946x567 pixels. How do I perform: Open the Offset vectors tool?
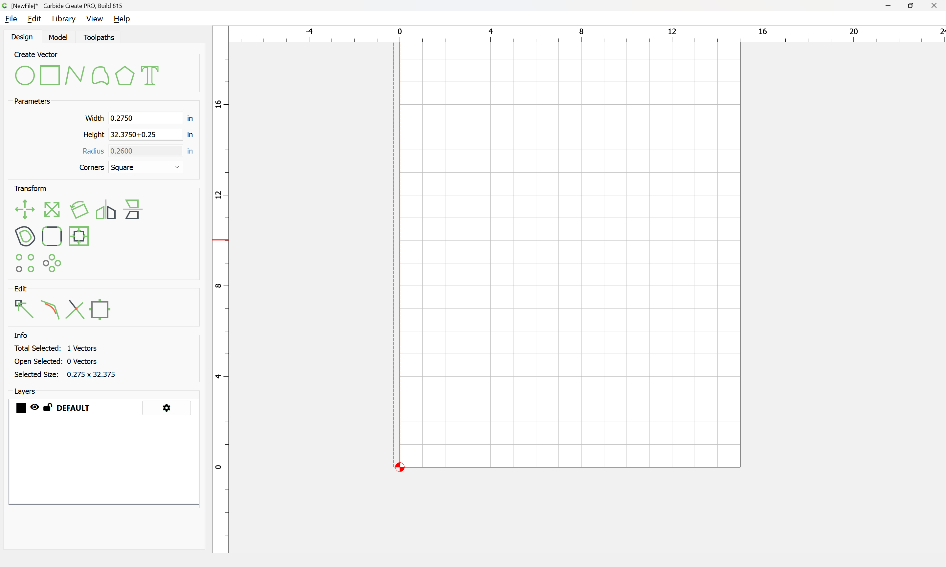(25, 236)
